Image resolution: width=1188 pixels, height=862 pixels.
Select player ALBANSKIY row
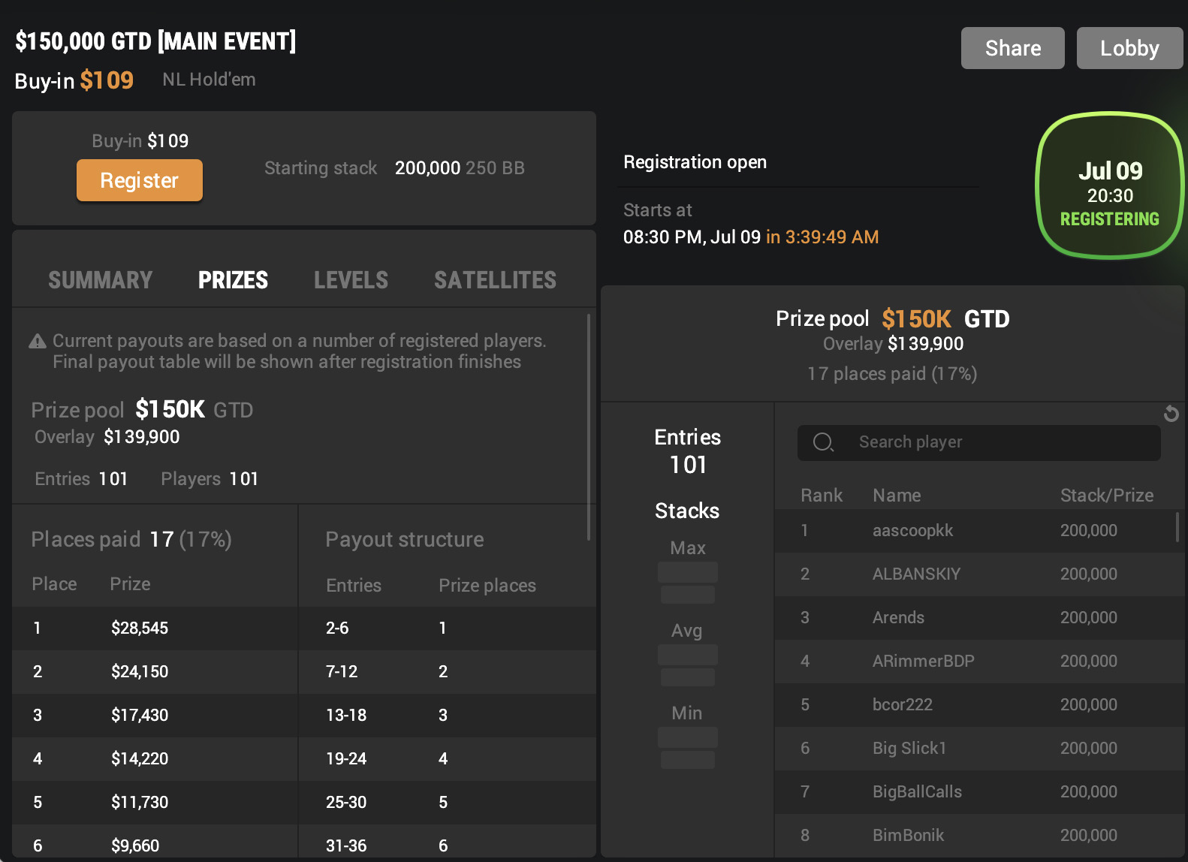pos(916,574)
